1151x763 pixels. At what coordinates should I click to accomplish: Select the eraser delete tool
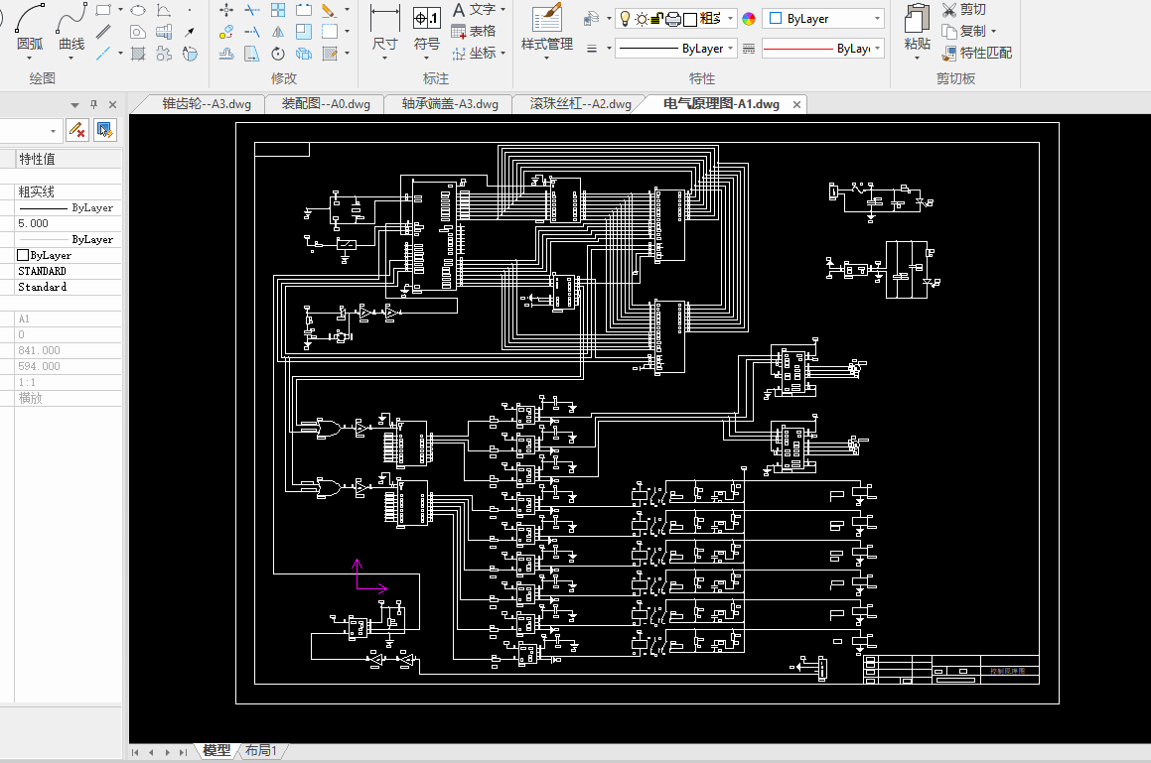pyautogui.click(x=329, y=10)
